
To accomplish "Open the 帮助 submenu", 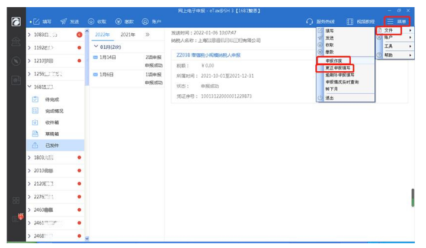I will coord(395,55).
